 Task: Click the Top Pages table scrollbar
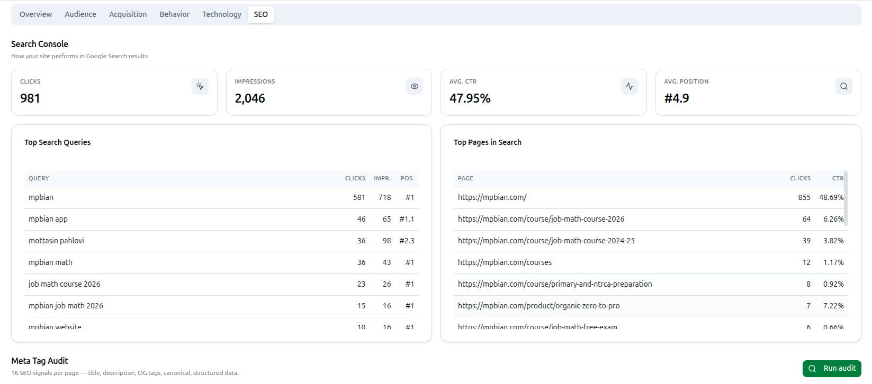click(846, 198)
